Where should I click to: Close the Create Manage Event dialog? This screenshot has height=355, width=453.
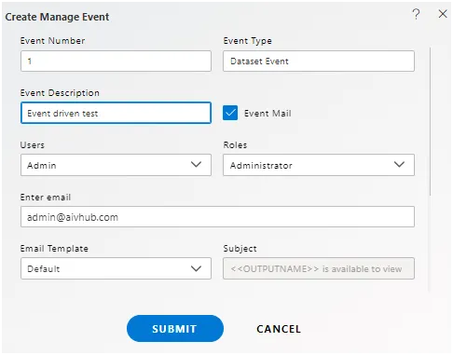pos(443,14)
